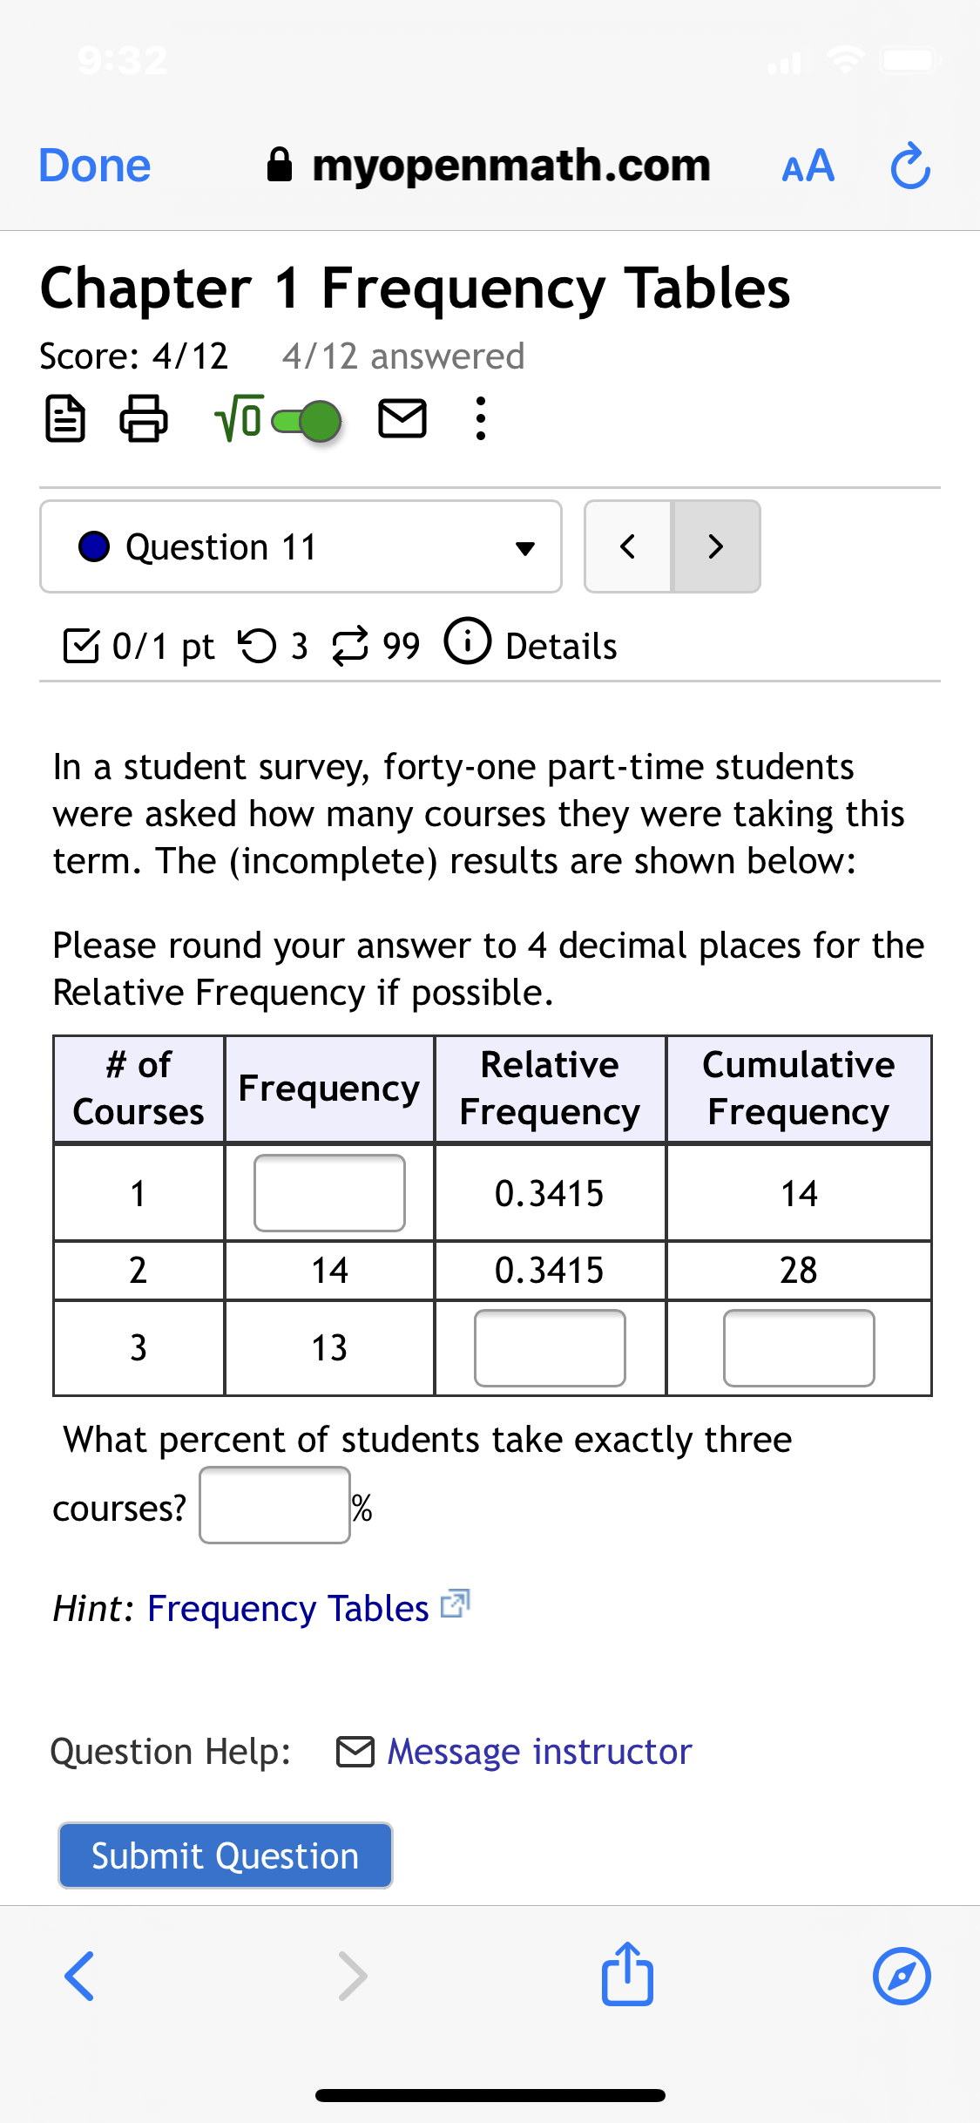
Task: Click the retry arrow icon beside 3
Action: (258, 645)
